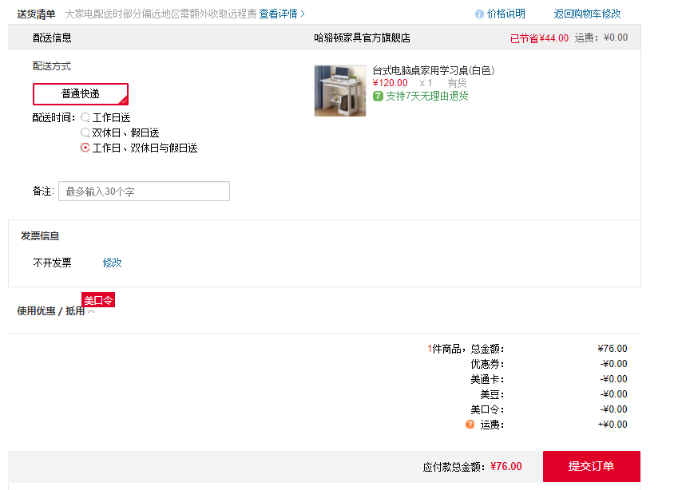Click the 使用优惠 / 抵用 heading

click(x=51, y=311)
